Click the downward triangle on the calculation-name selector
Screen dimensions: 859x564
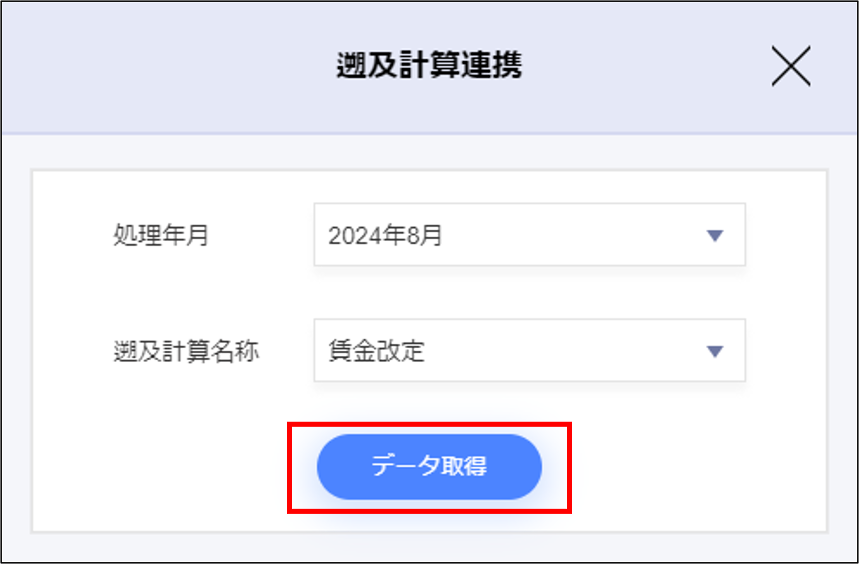tap(714, 351)
